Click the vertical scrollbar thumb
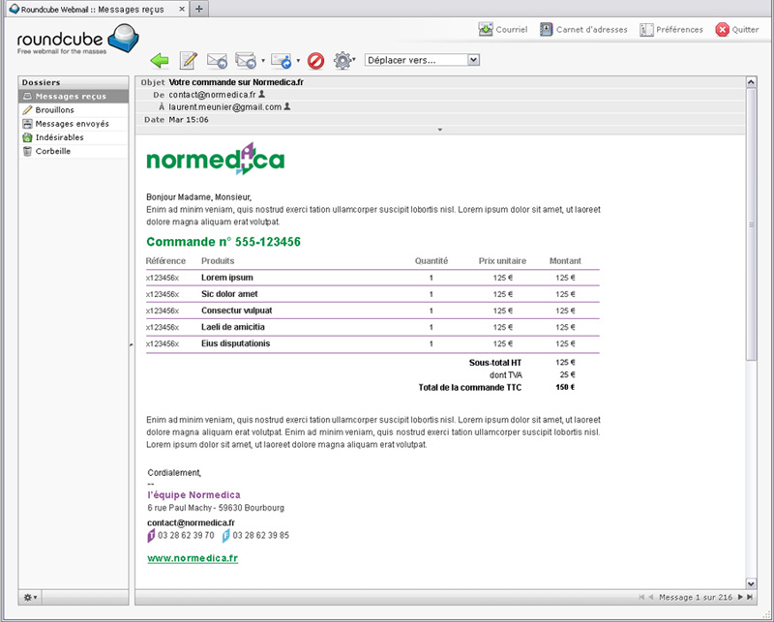774x622 pixels. coord(751,224)
